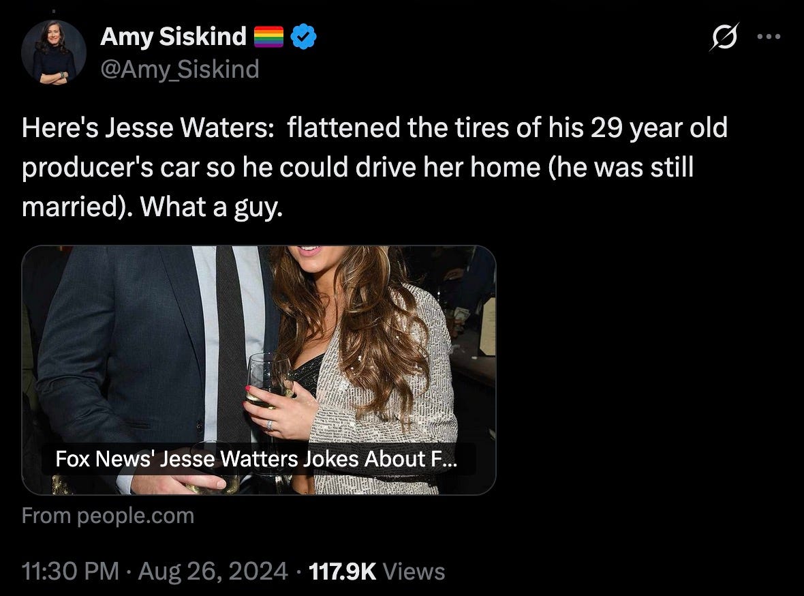Open Amy Siskind's profile avatar photo
The height and width of the screenshot is (596, 804).
[x=54, y=53]
